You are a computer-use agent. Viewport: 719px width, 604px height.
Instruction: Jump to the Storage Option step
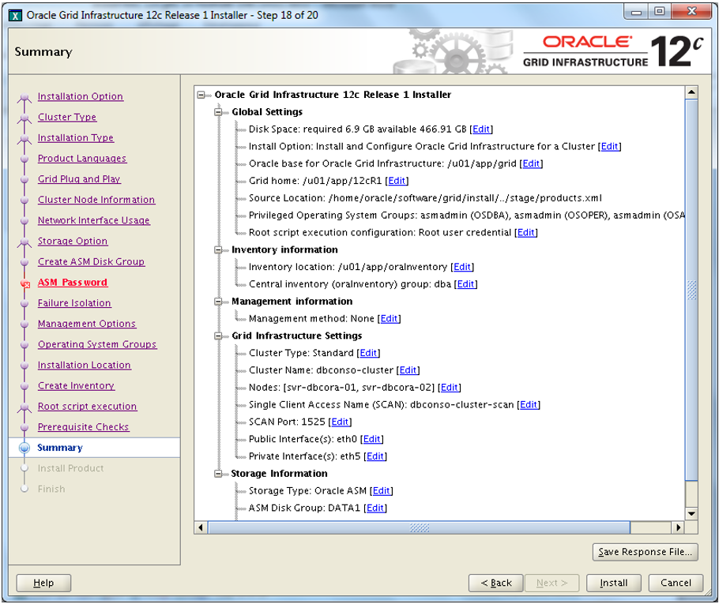tap(73, 241)
